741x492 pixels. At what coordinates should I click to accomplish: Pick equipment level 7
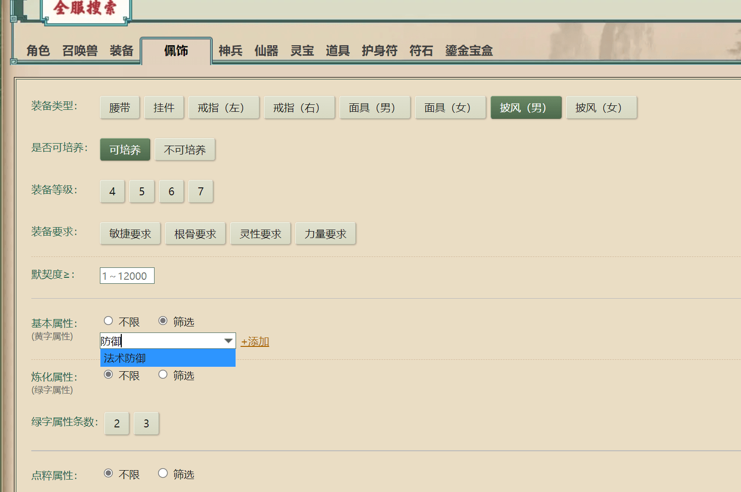(201, 191)
